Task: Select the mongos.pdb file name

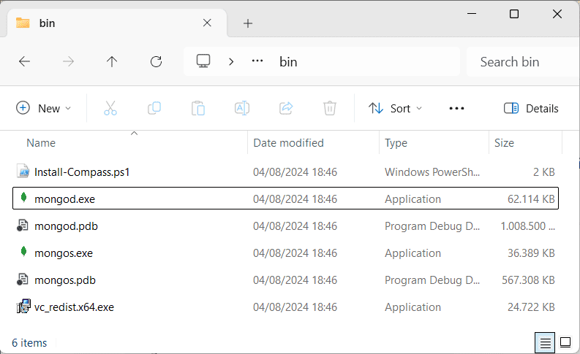Action: 65,280
